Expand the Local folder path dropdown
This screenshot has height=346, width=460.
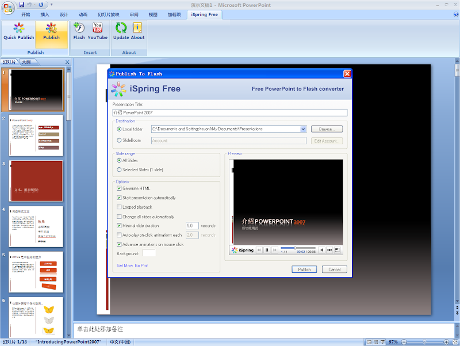[303, 129]
